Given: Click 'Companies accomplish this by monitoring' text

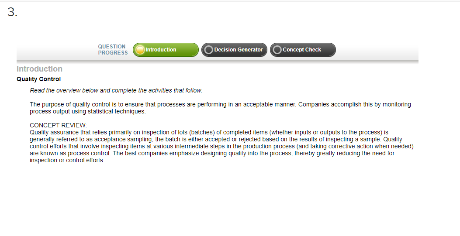Looking at the screenshot, I should tap(355, 105).
